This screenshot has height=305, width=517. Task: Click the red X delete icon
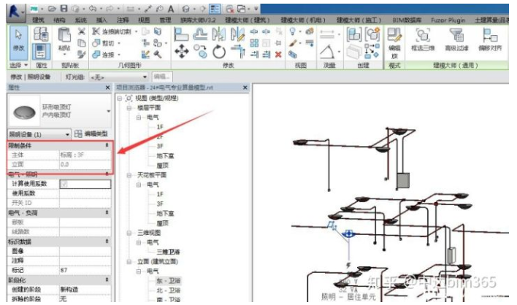(x=278, y=54)
